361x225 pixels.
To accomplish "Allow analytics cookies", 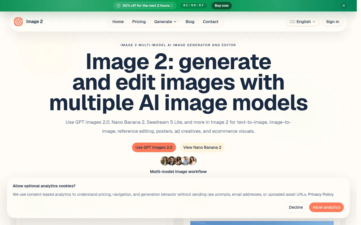I will (326, 207).
